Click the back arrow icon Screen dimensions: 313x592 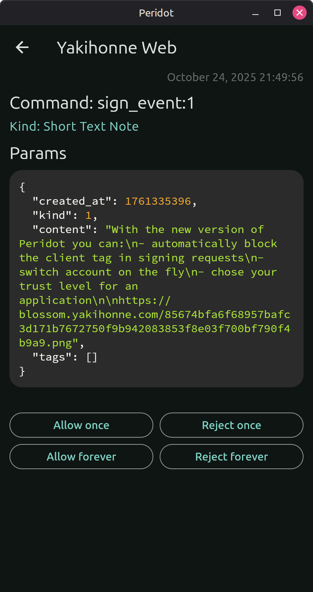coord(22,48)
